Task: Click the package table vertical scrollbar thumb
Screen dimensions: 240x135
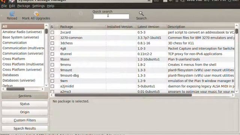Action: (237, 31)
